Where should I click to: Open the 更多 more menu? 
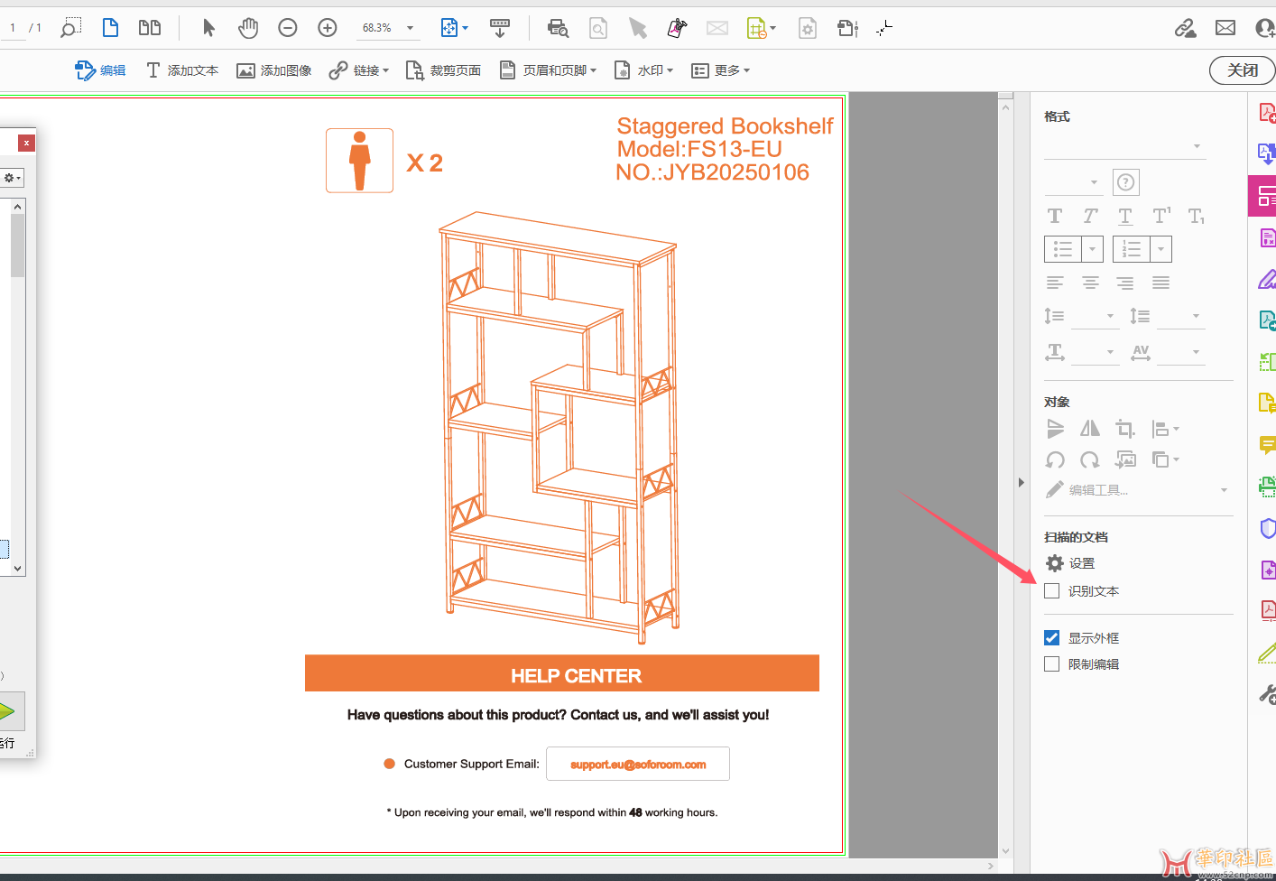720,70
